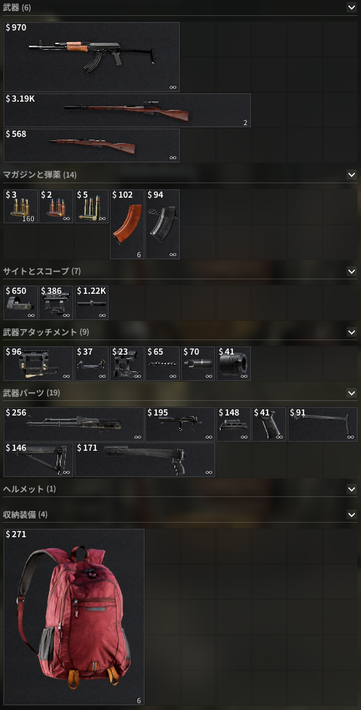Collapse the 武器 section
Viewport: 361px width, 710px height.
coord(351,7)
